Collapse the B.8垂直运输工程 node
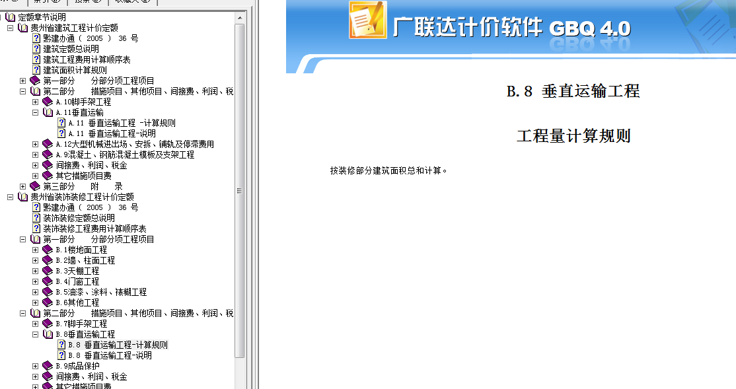Screen dimensions: 736x389 coord(35,334)
